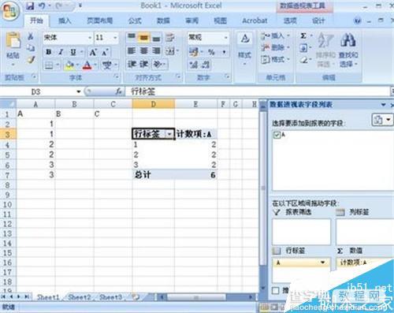Apply red font color

tap(87, 65)
